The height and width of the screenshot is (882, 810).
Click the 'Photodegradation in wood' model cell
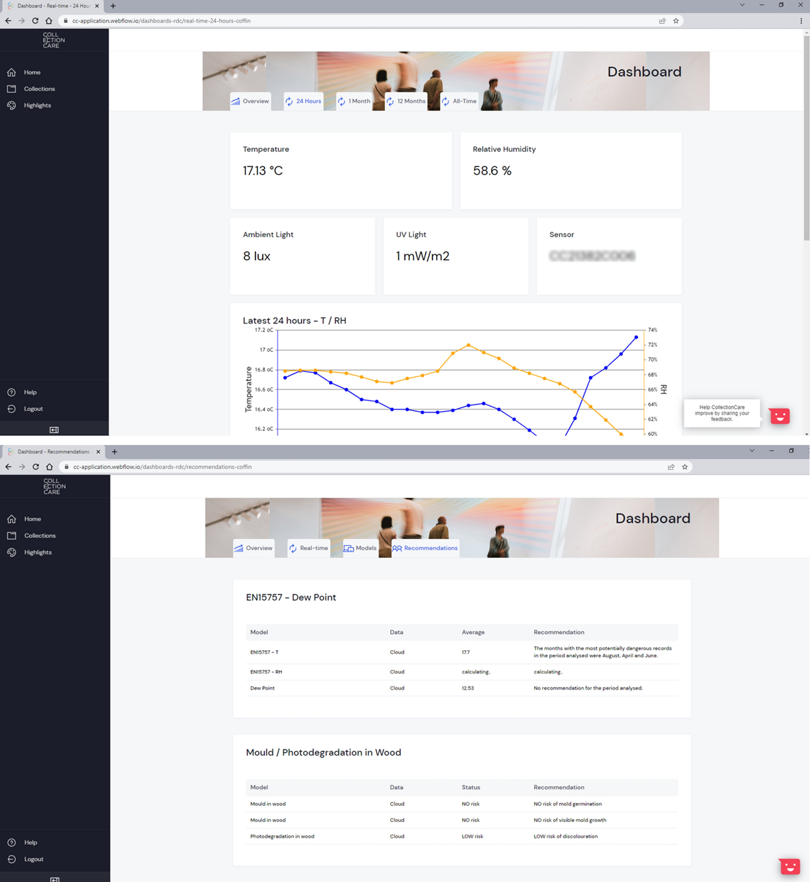point(282,836)
